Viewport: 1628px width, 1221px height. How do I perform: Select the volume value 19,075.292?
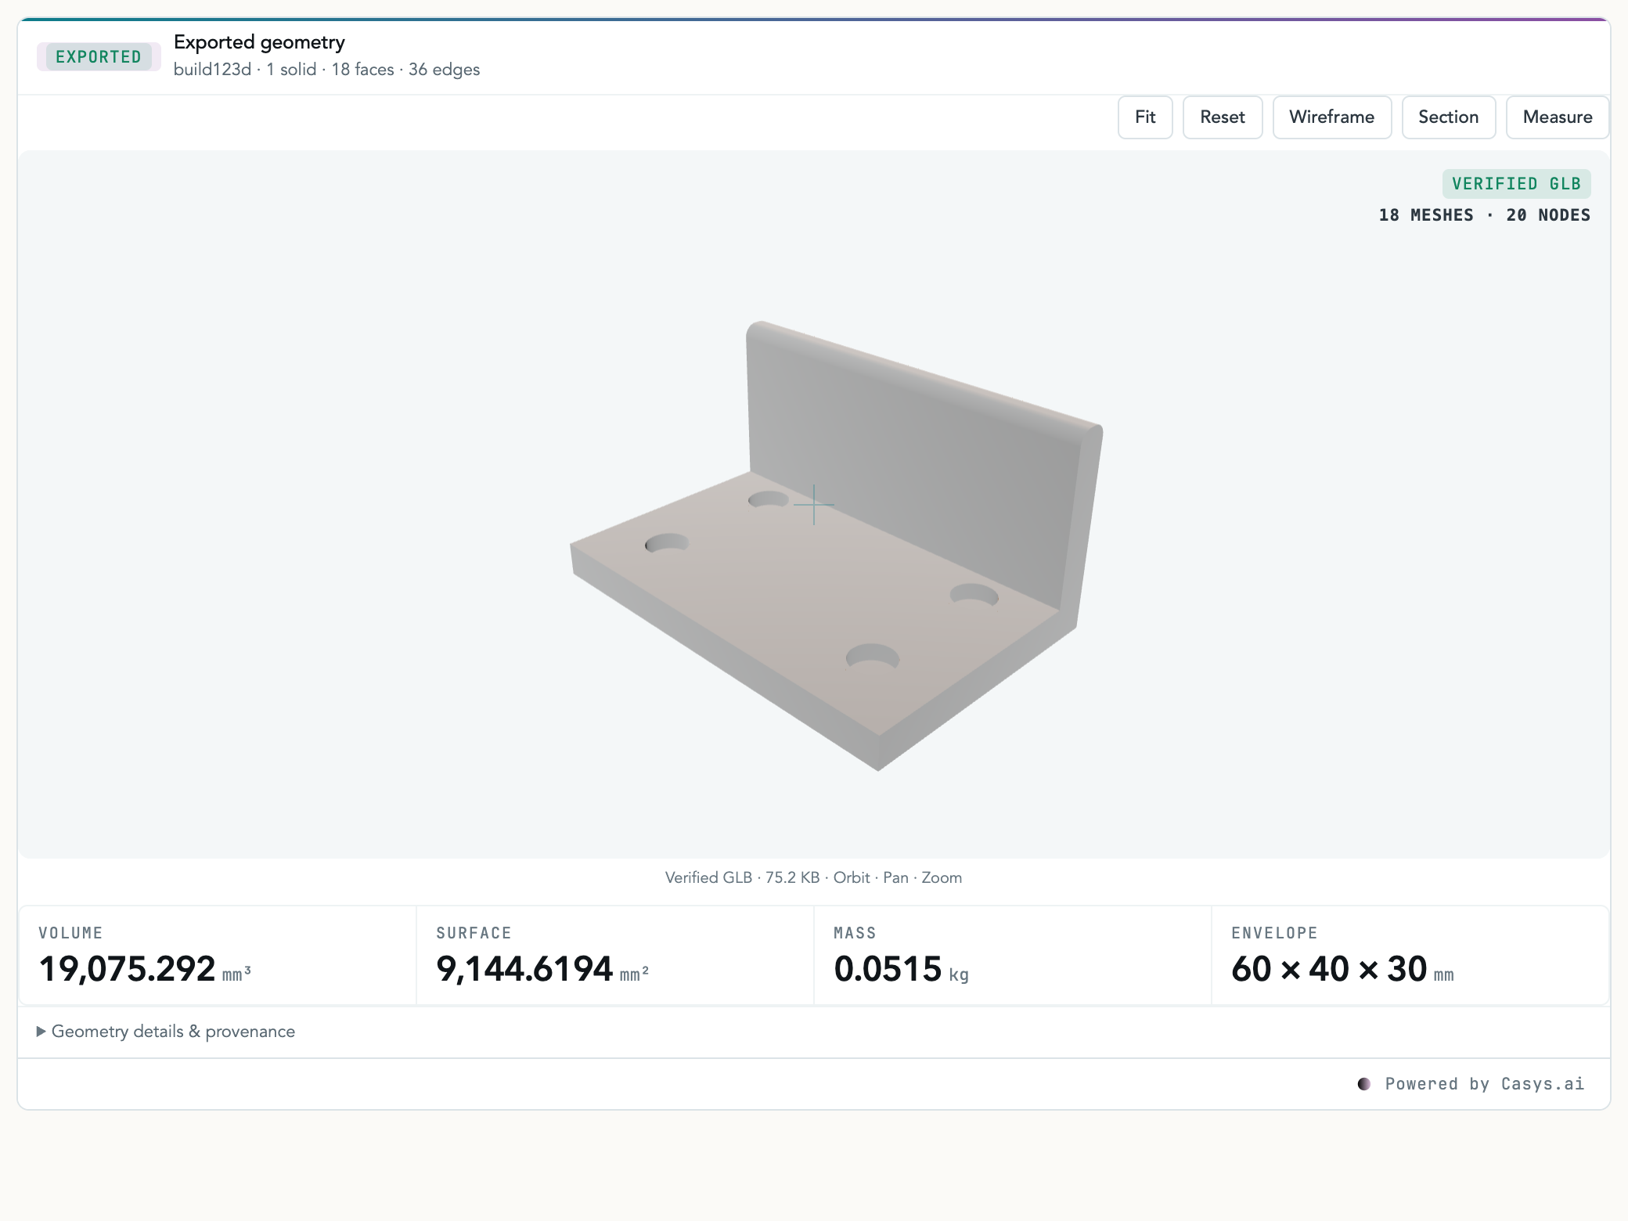127,969
